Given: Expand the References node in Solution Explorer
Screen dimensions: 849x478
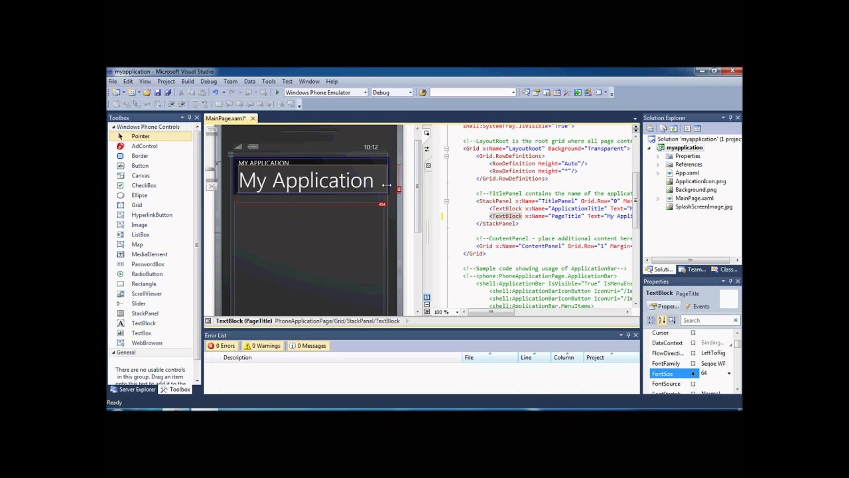Looking at the screenshot, I should [658, 165].
